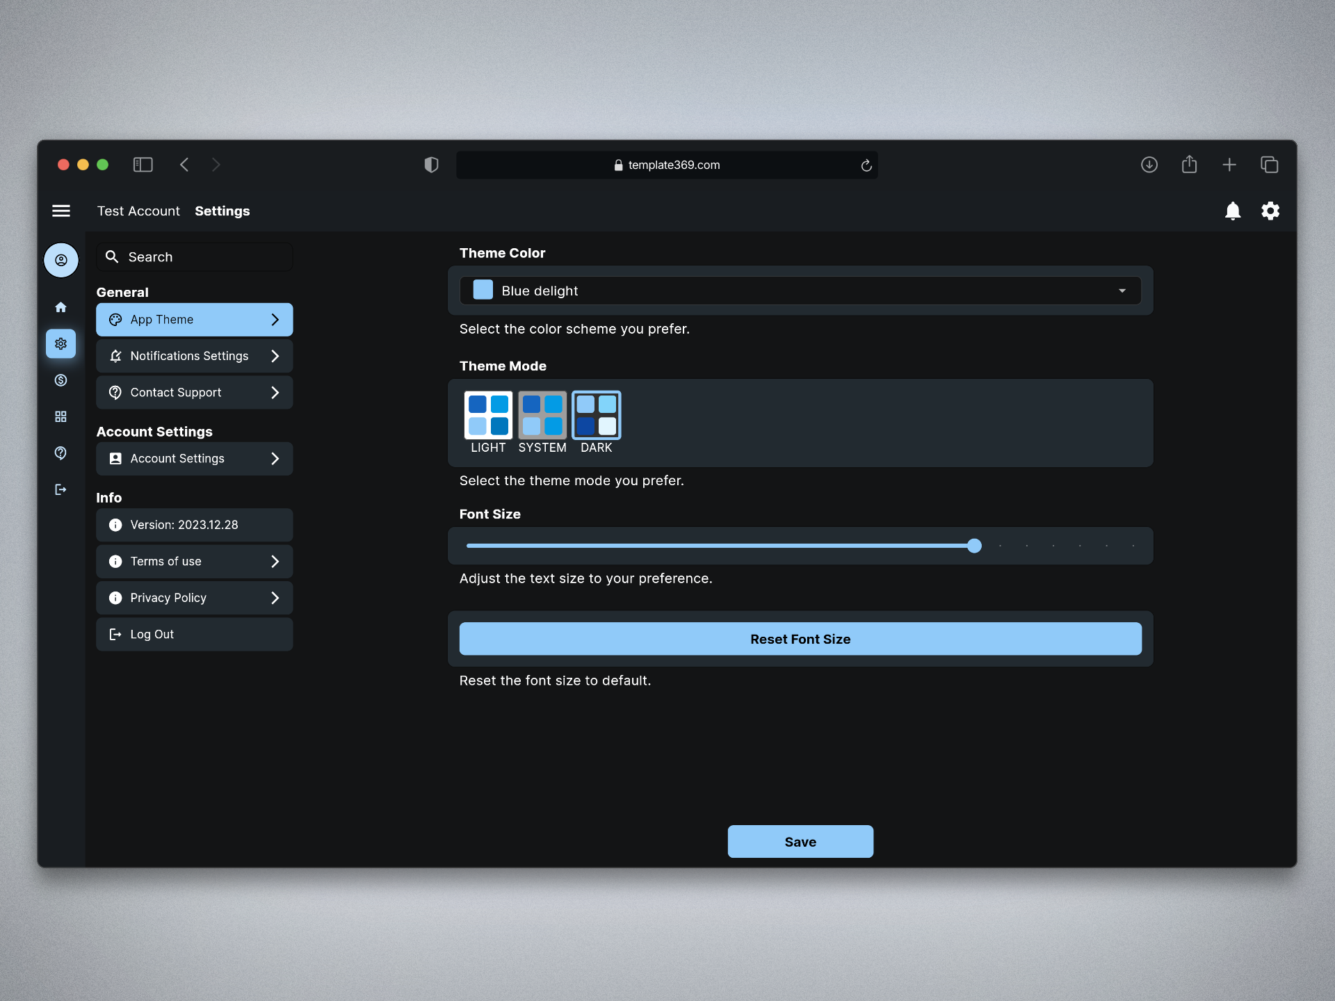Select the DARK theme mode
The width and height of the screenshot is (1335, 1001).
pos(597,423)
